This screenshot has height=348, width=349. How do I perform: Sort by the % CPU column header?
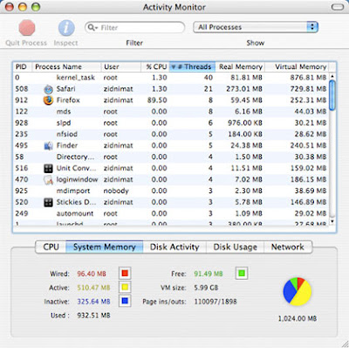pos(155,66)
